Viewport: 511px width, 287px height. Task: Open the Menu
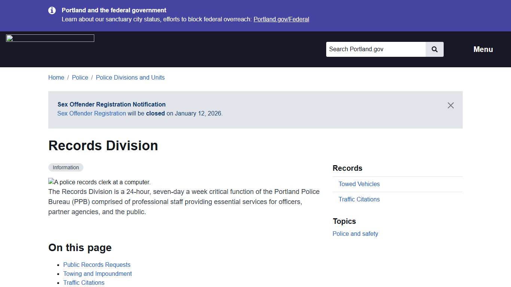coord(483,49)
